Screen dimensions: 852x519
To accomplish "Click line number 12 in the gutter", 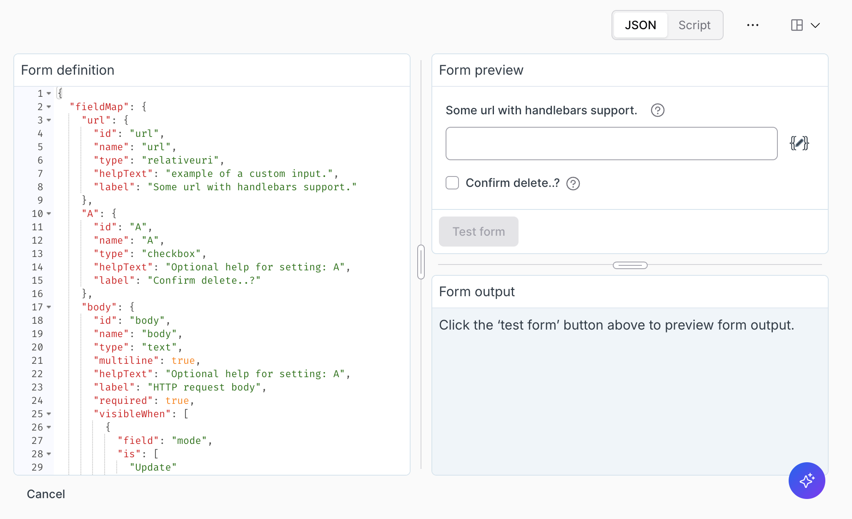I will 37,240.
